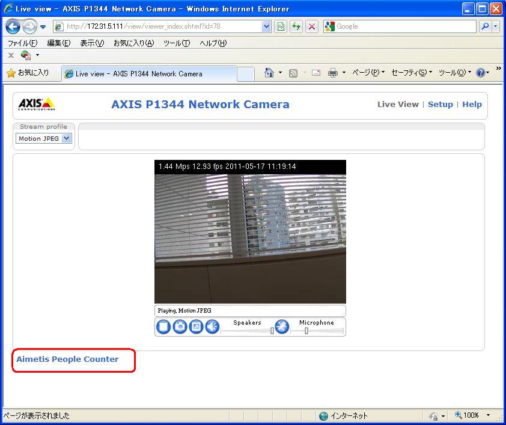Screen dimensions: 506x425
Task: Open the ヘルプ(H) menu
Action: pos(213,43)
